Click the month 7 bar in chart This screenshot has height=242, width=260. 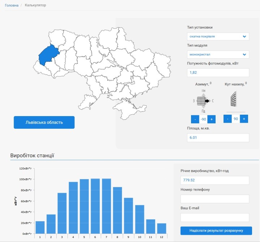pos(107,206)
